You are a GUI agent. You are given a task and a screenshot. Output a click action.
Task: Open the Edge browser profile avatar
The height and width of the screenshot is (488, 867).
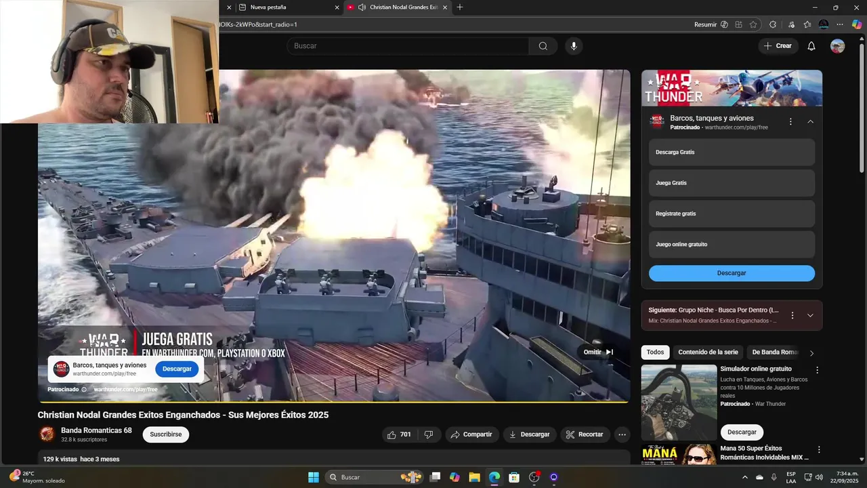824,24
